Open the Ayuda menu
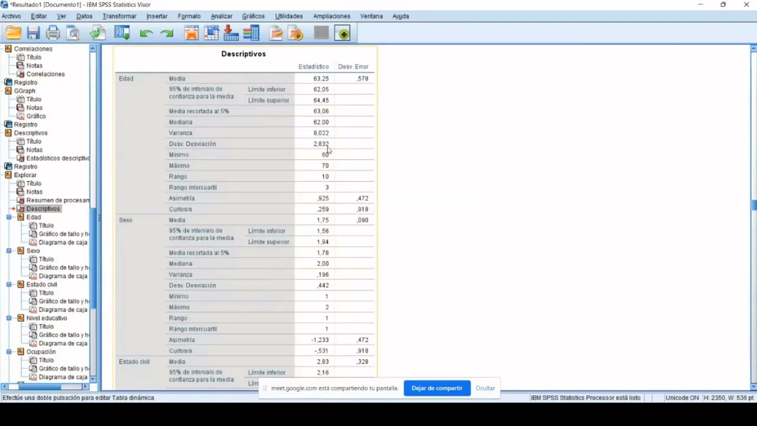 (400, 16)
